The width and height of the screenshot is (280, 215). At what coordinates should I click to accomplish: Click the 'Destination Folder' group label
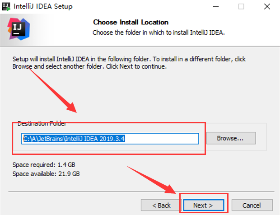(42, 123)
